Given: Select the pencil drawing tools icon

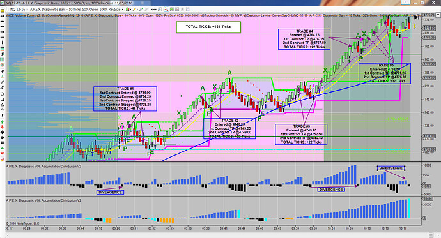Looking at the screenshot, I should (134, 10).
